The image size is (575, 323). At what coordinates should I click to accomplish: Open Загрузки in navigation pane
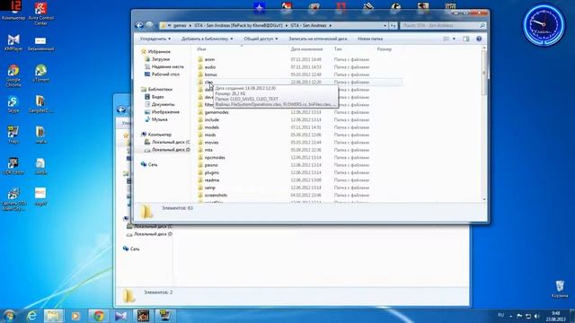click(x=157, y=59)
